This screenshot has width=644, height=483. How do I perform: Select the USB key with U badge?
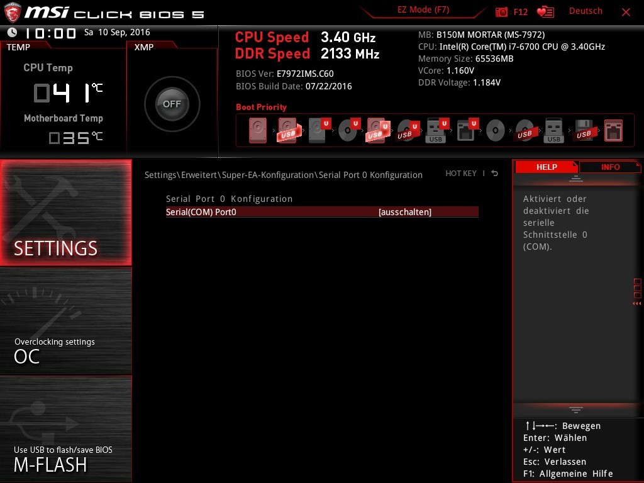(437, 131)
